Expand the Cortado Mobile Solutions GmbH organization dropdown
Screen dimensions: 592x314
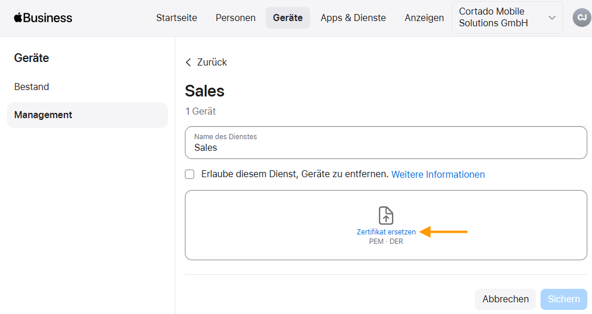(507, 18)
